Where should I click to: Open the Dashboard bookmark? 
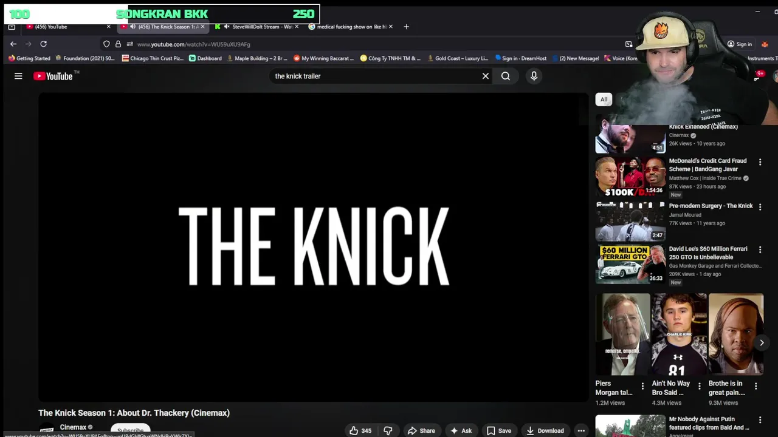tap(205, 58)
